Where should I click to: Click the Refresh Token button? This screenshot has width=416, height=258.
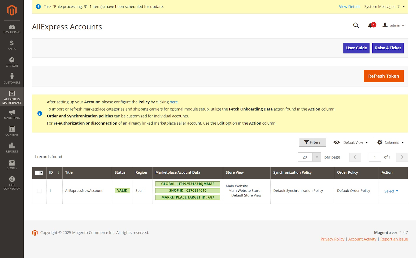(383, 76)
